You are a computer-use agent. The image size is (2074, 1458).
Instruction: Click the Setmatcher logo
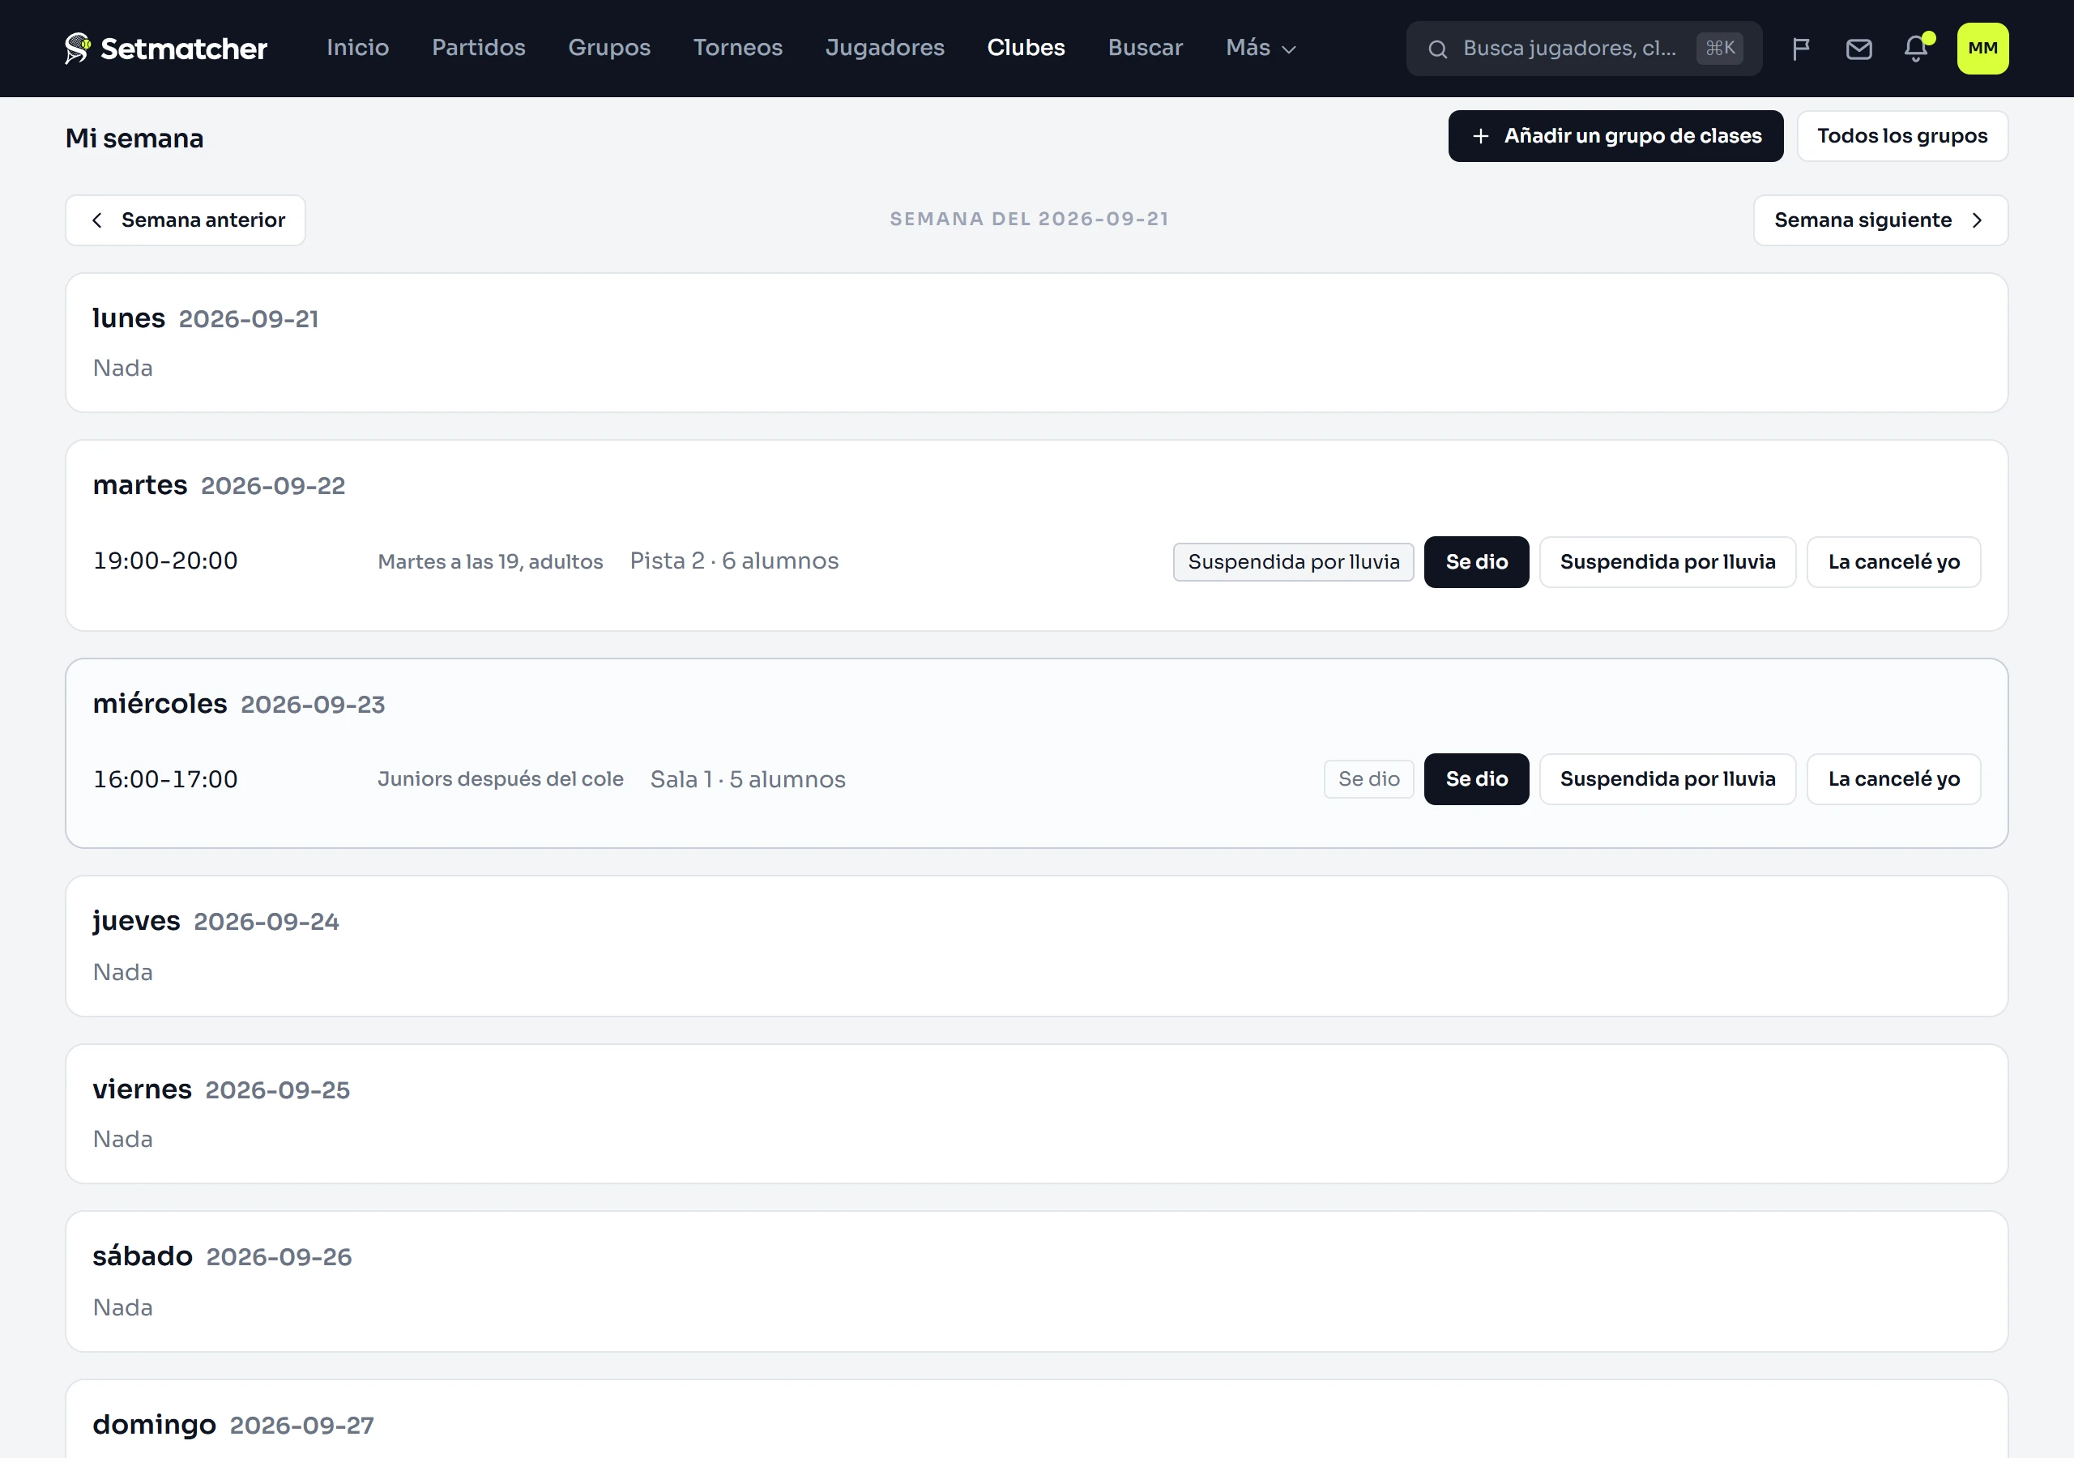(165, 48)
